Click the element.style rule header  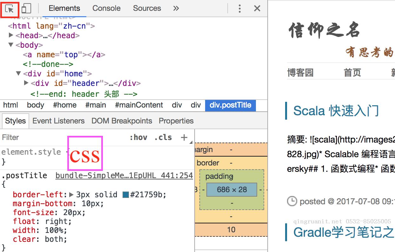tap(31, 152)
